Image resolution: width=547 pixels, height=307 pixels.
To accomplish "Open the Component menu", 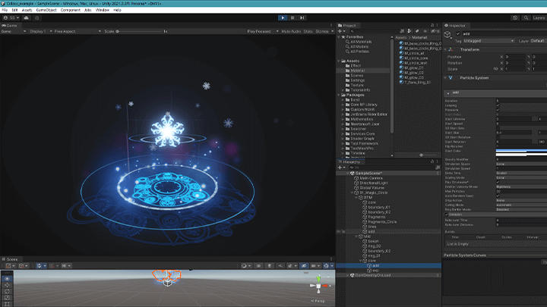I will click(x=71, y=10).
